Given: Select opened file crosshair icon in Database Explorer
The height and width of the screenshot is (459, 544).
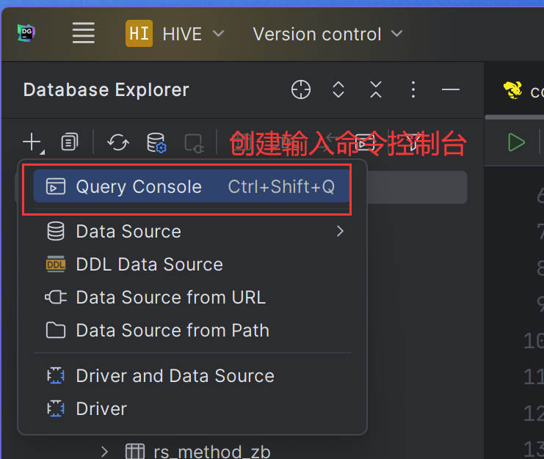Looking at the screenshot, I should 301,89.
